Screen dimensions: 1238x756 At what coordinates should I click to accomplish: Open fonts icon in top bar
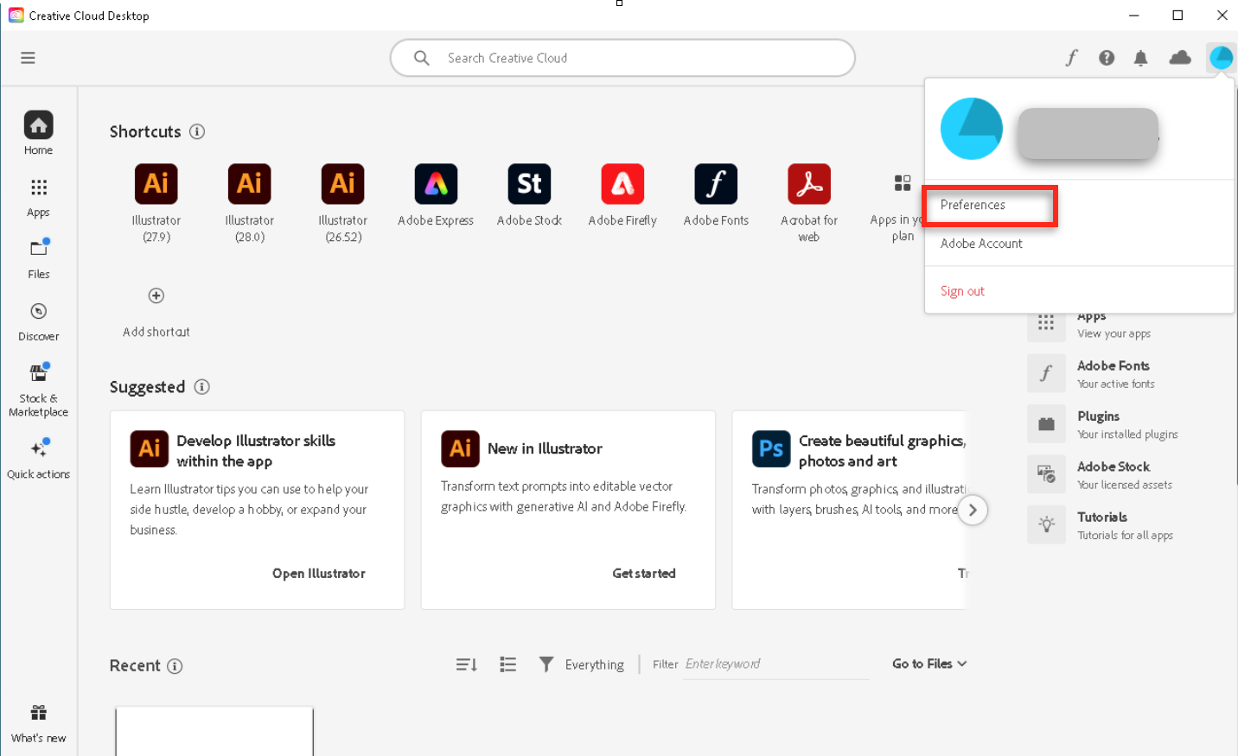click(1072, 58)
